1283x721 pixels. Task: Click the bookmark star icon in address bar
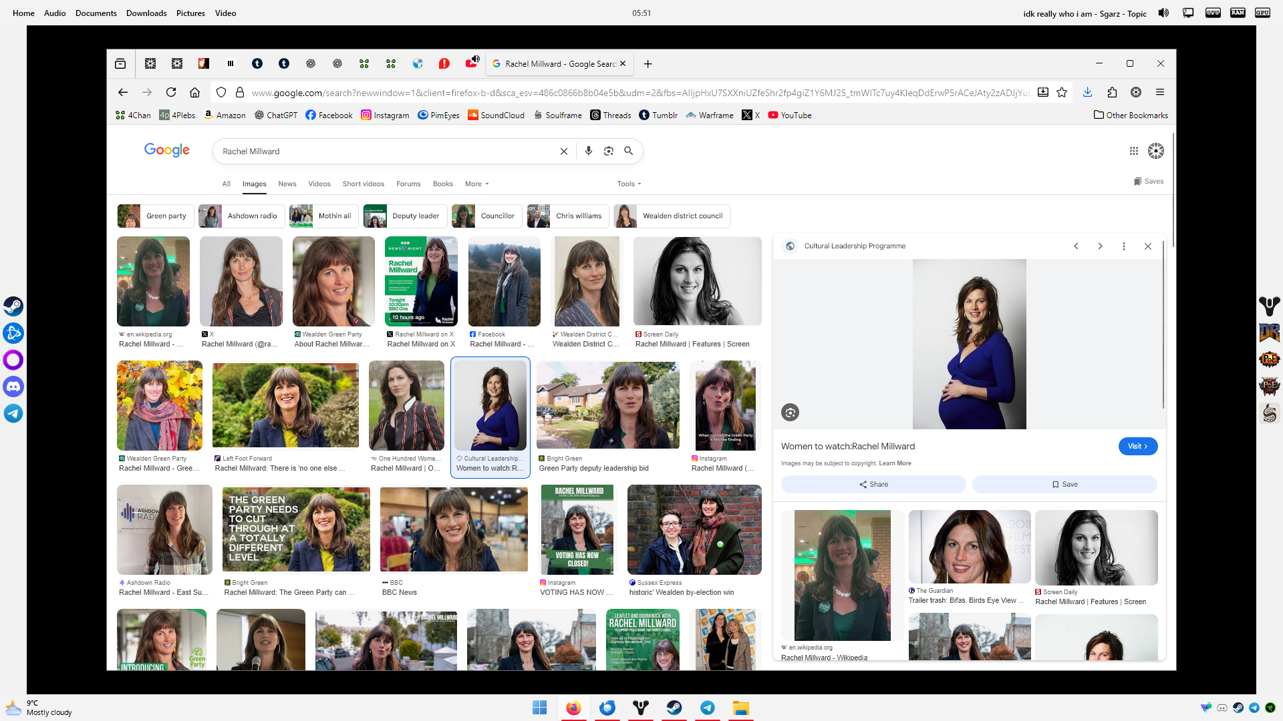click(x=1062, y=92)
